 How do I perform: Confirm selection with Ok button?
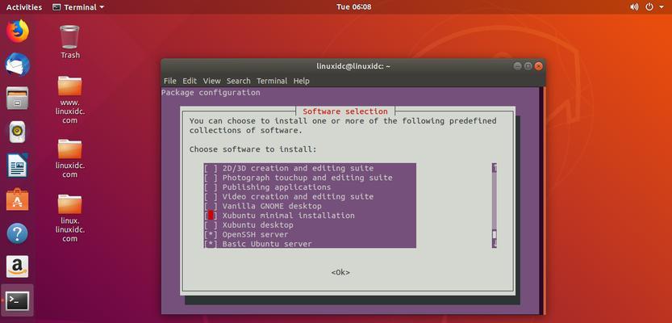(340, 272)
